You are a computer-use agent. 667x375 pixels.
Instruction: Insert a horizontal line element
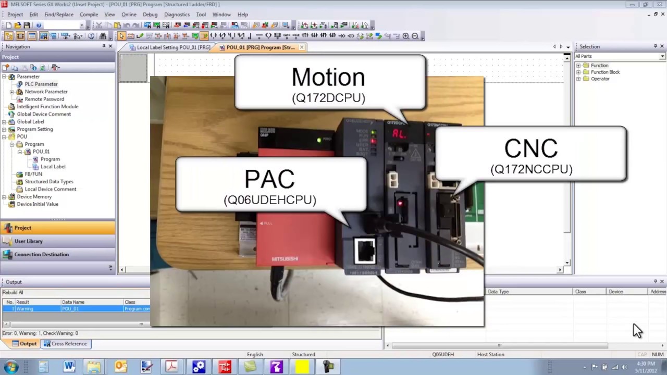click(x=259, y=36)
